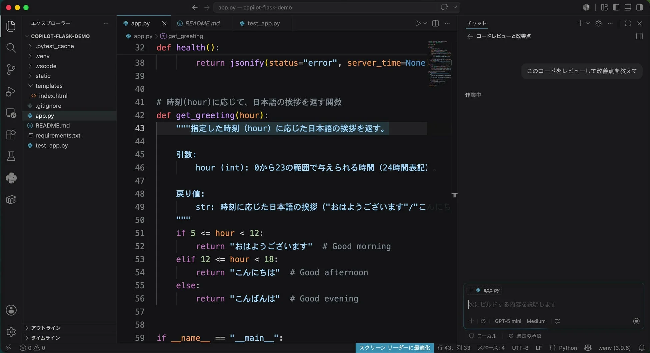Open errors and warnings problems indicator
650x353 pixels.
(x=32, y=348)
